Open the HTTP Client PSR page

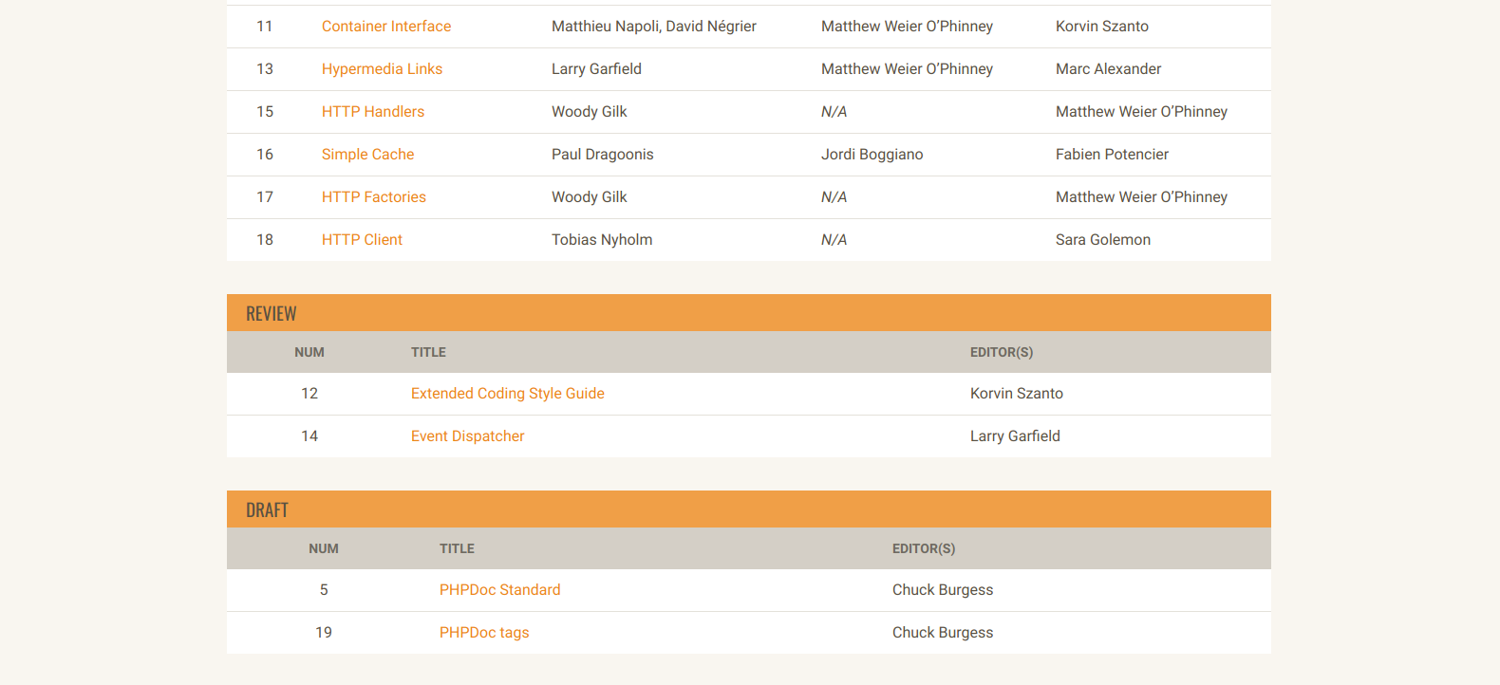pyautogui.click(x=362, y=239)
